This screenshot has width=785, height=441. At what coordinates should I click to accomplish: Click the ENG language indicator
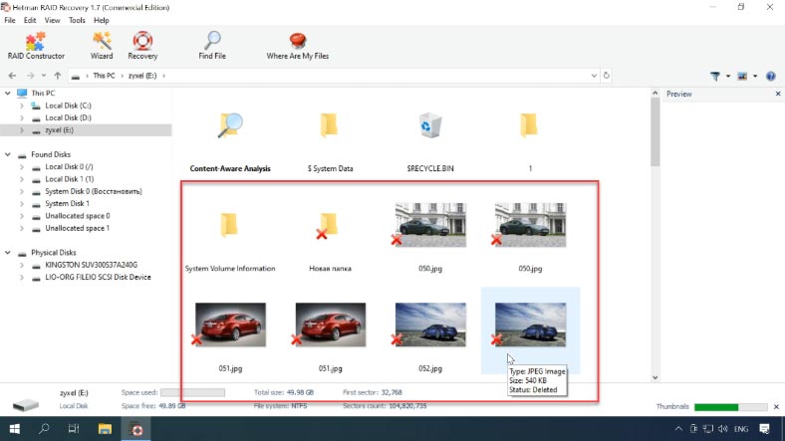pyautogui.click(x=741, y=429)
